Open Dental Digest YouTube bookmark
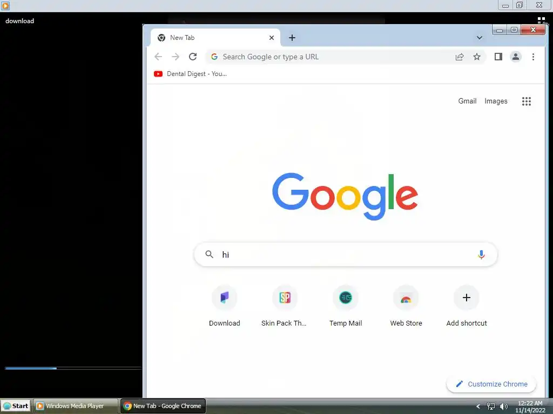553x414 pixels. click(191, 74)
